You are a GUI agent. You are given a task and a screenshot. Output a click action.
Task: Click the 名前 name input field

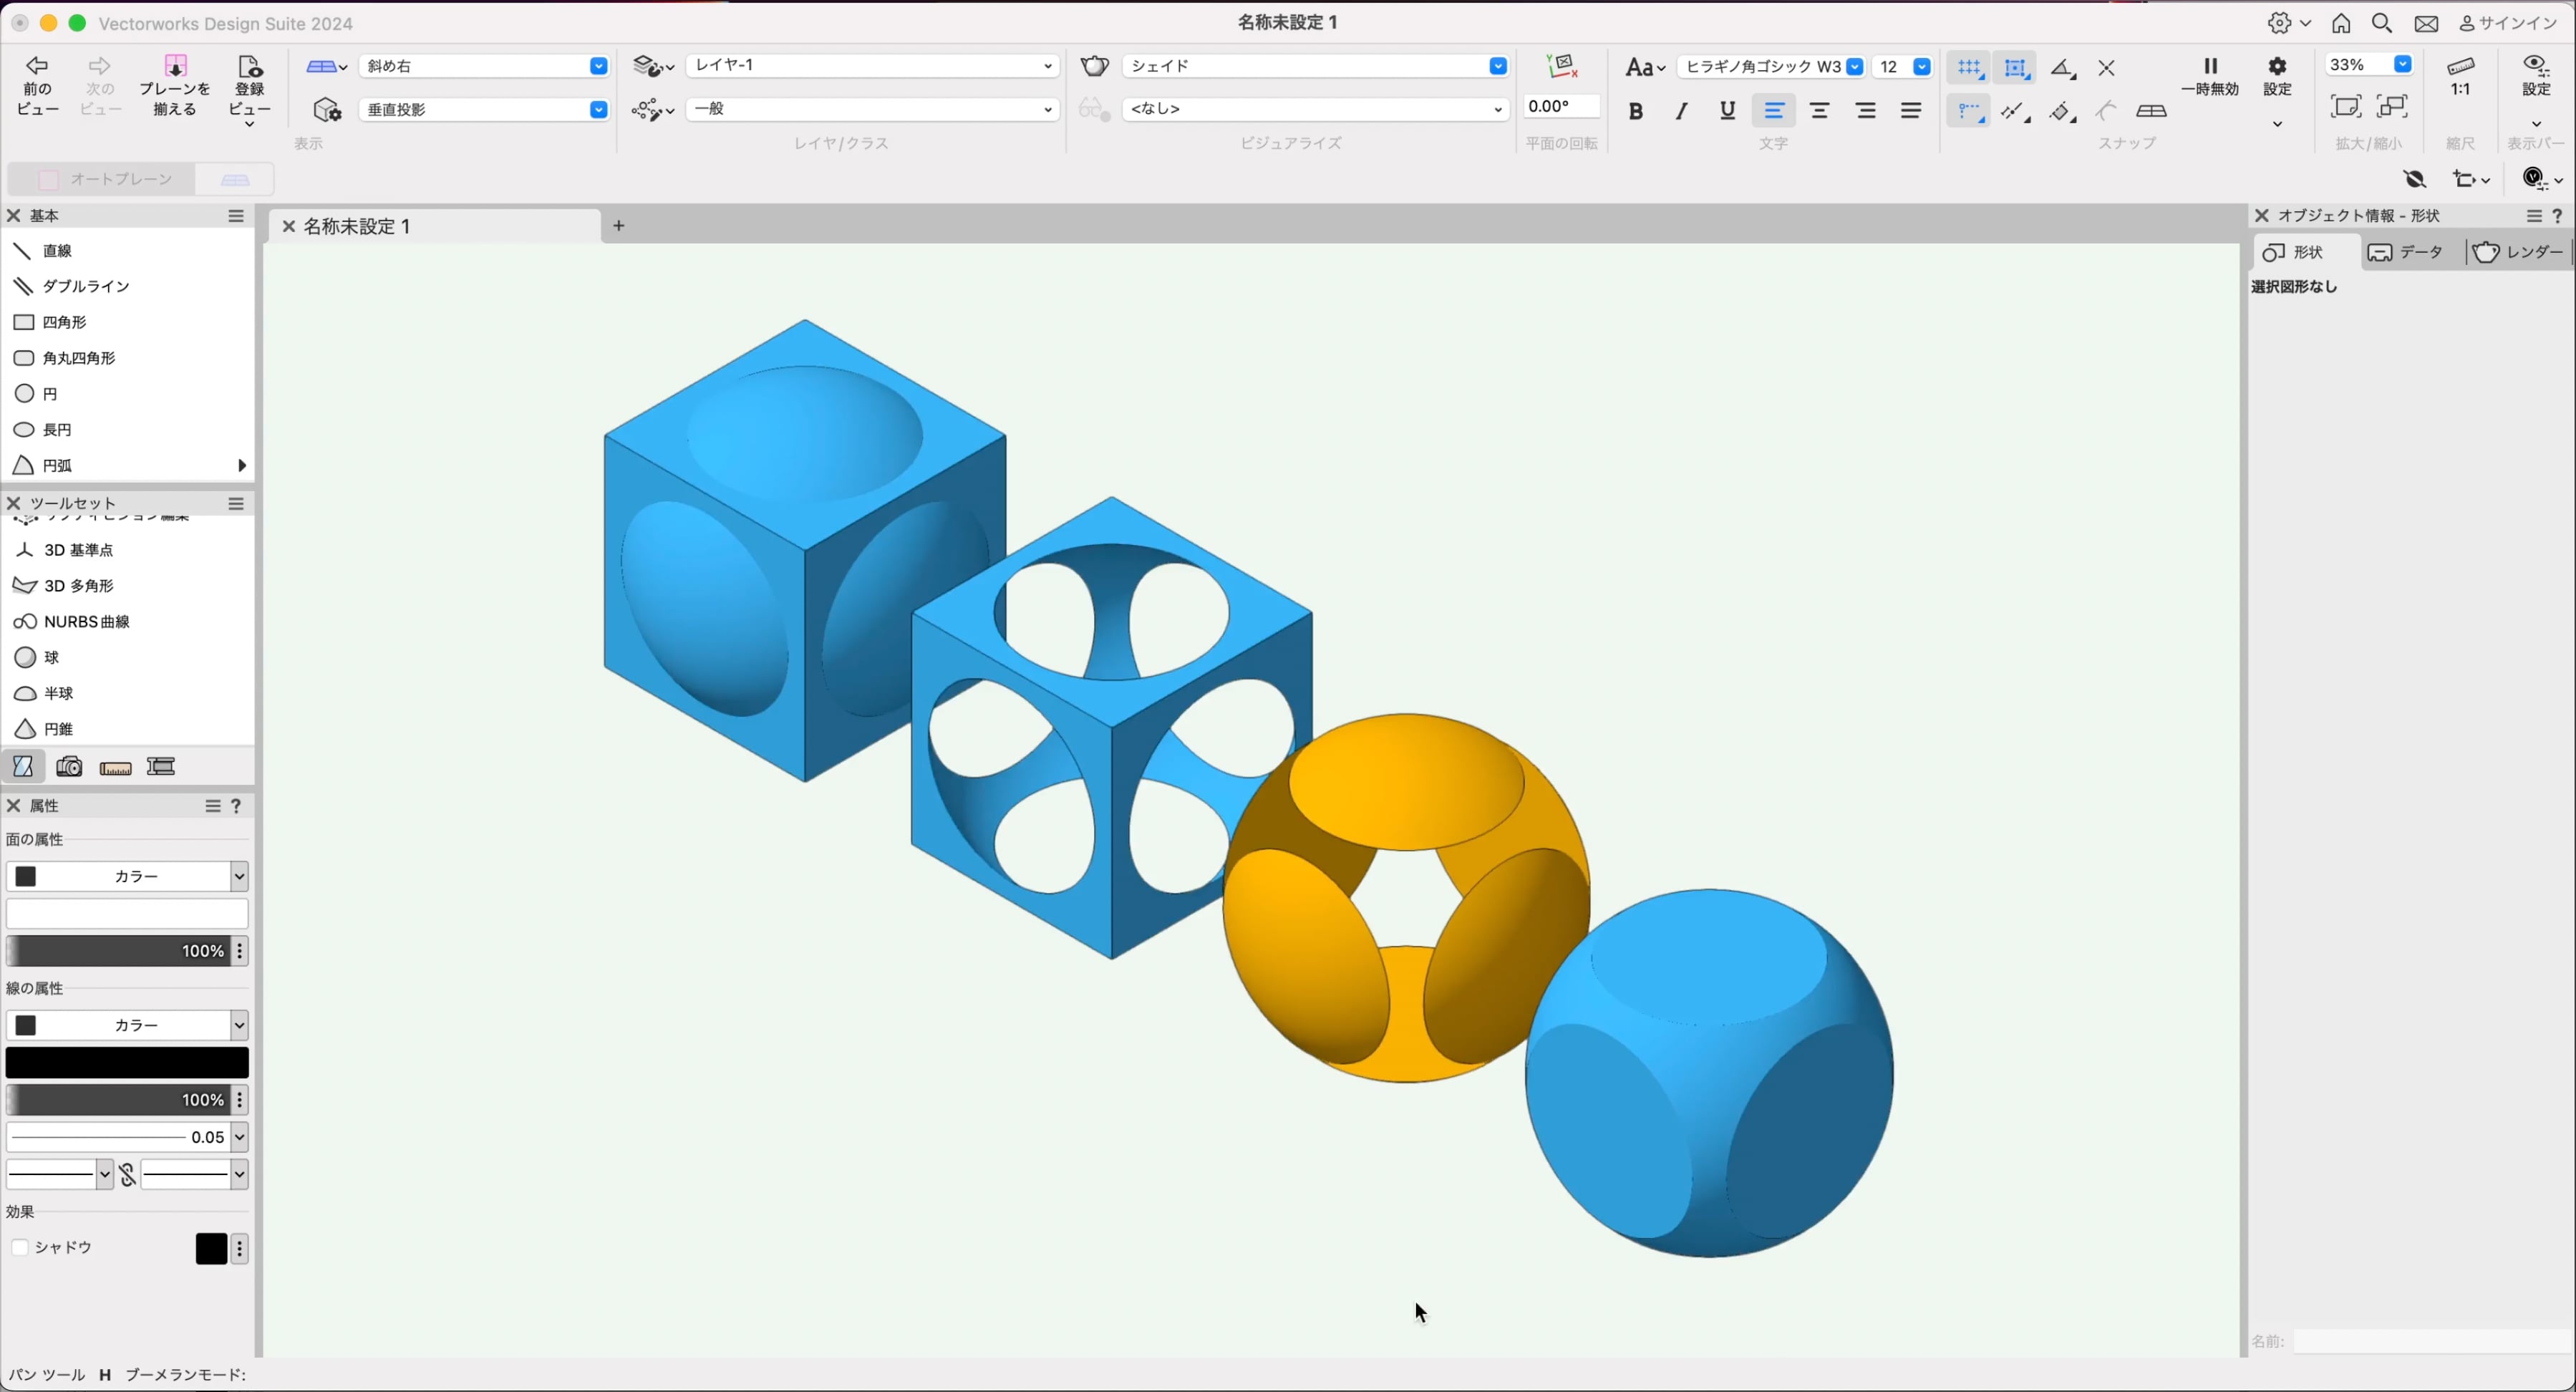coord(2432,1342)
